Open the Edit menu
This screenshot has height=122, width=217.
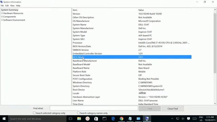click(7, 6)
